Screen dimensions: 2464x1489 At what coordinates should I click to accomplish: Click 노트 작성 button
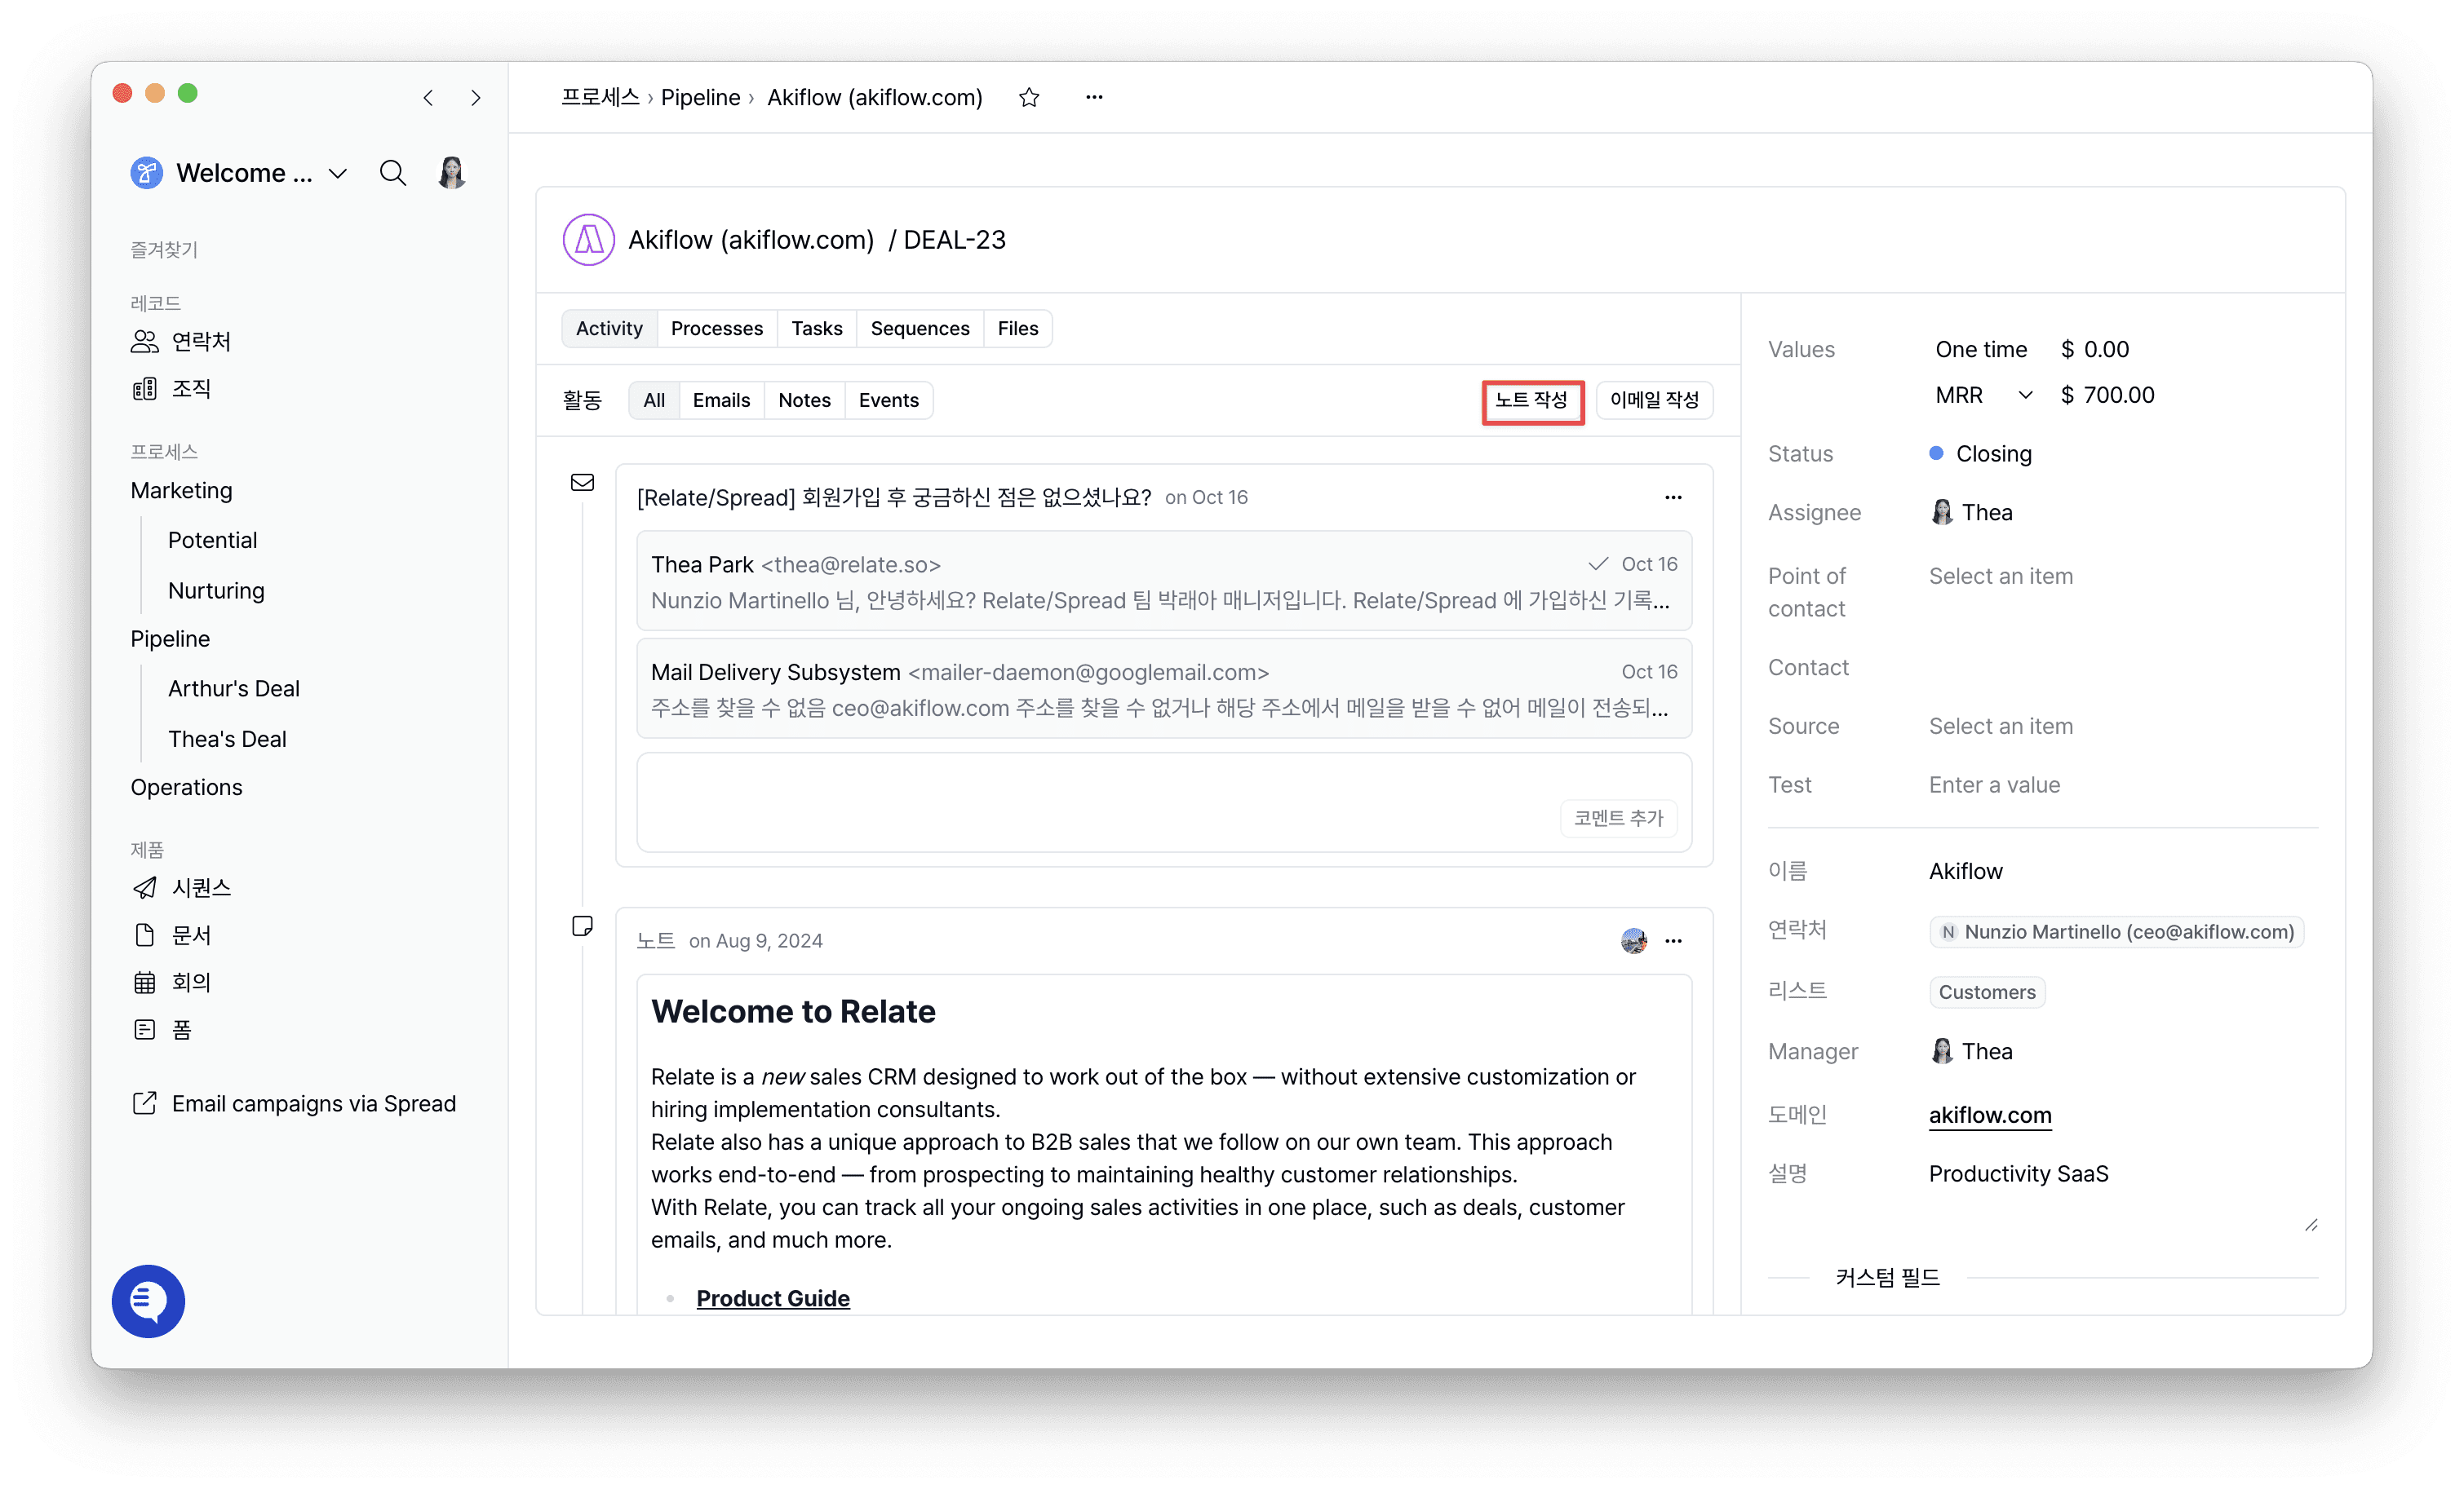1531,400
